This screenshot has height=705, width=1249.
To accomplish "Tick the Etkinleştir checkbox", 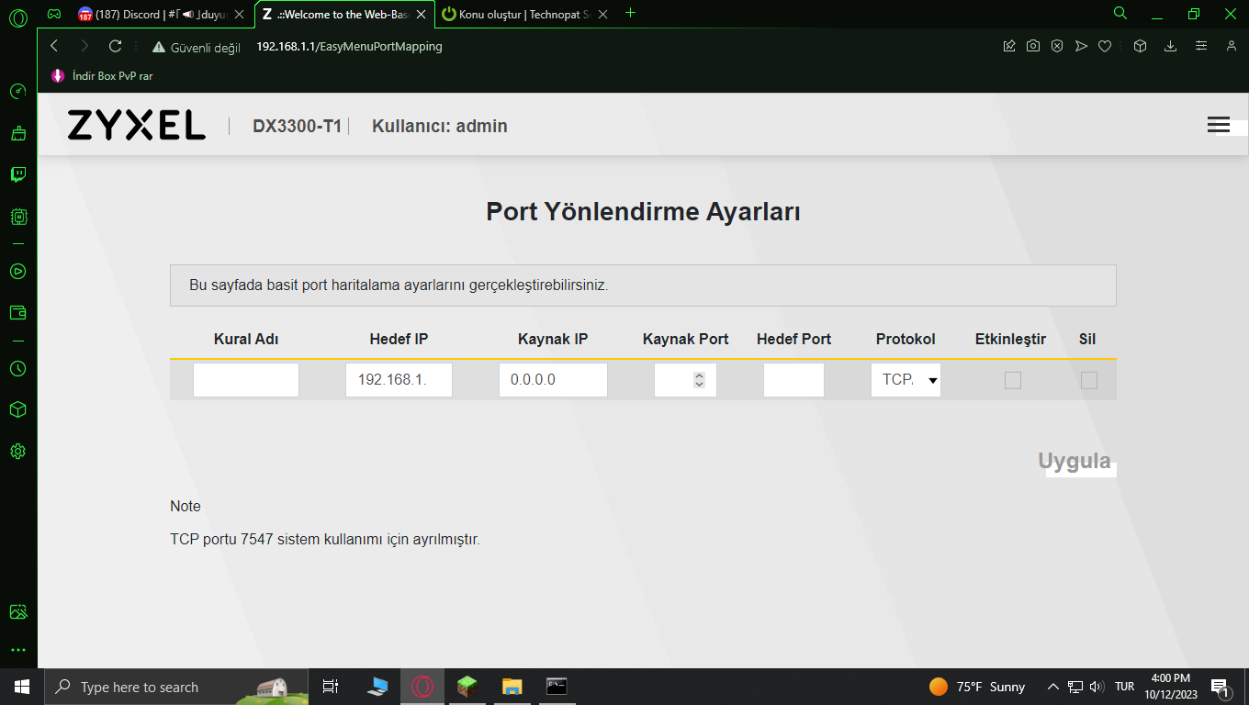I will [x=1013, y=380].
